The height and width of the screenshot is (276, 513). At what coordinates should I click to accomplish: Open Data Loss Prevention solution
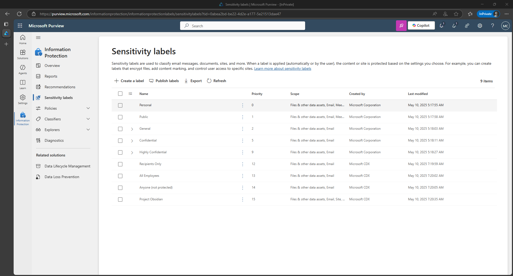tap(62, 177)
